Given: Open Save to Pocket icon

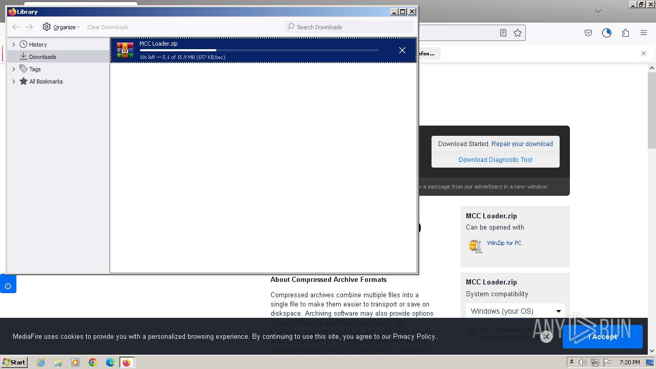Looking at the screenshot, I should coord(588,33).
